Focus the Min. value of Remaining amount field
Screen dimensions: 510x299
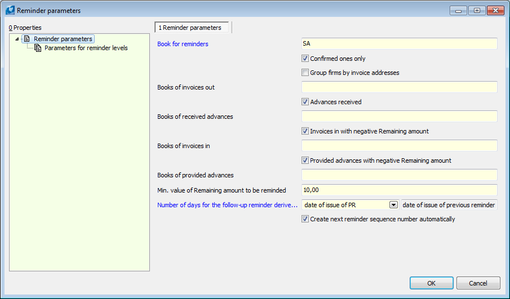(400, 190)
